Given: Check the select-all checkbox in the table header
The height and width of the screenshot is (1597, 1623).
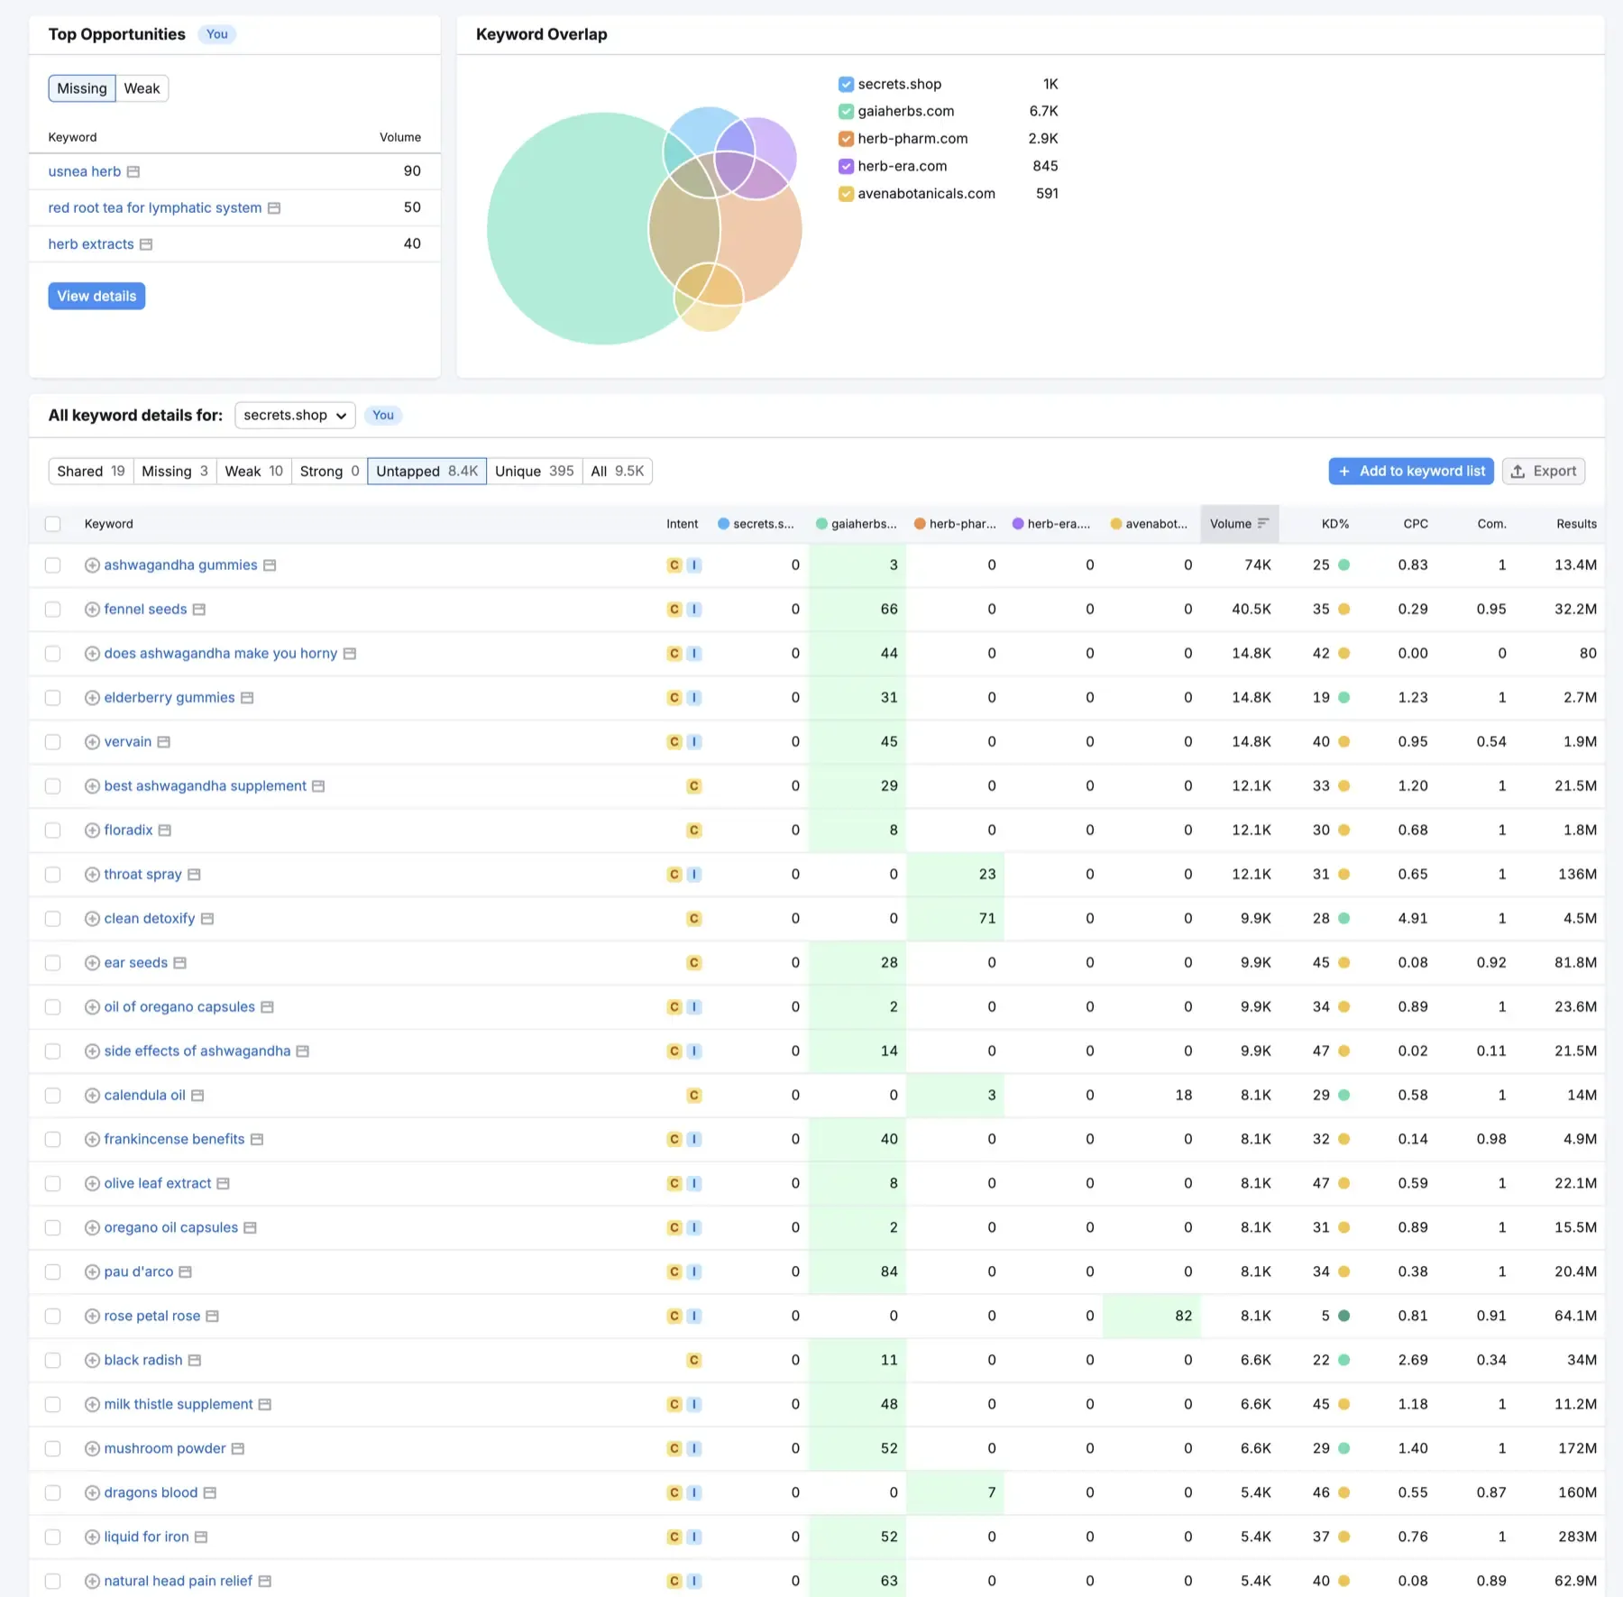Looking at the screenshot, I should coord(53,524).
